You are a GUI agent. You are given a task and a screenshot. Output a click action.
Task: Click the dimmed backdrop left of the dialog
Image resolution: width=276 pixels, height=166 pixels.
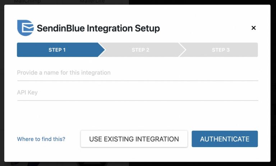point(2,83)
